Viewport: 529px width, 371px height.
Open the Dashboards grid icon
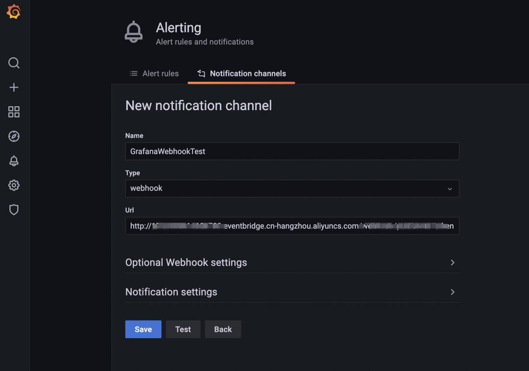coord(14,112)
